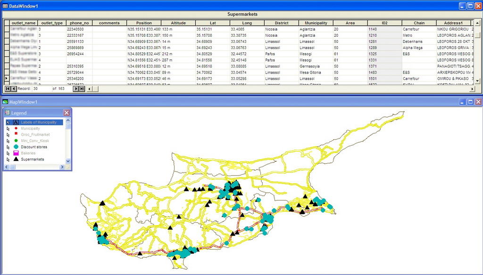Click the Bakeries magenta square symbol
Screen dimensions: 483x275
tap(16, 153)
